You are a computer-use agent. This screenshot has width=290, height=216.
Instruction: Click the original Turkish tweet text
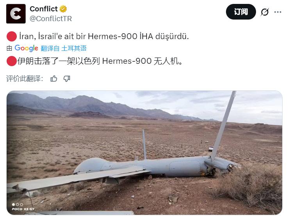coord(104,36)
